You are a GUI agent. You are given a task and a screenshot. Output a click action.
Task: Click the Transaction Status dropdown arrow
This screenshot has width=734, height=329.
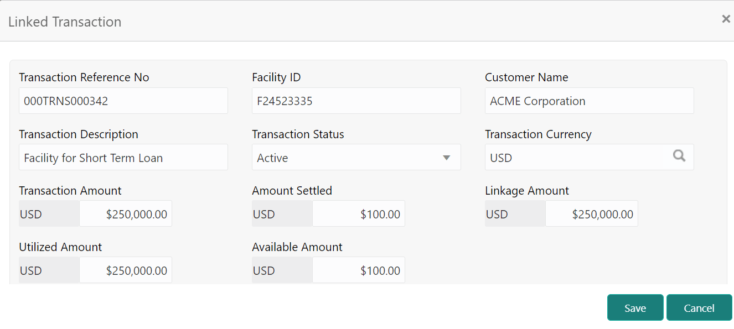(446, 157)
